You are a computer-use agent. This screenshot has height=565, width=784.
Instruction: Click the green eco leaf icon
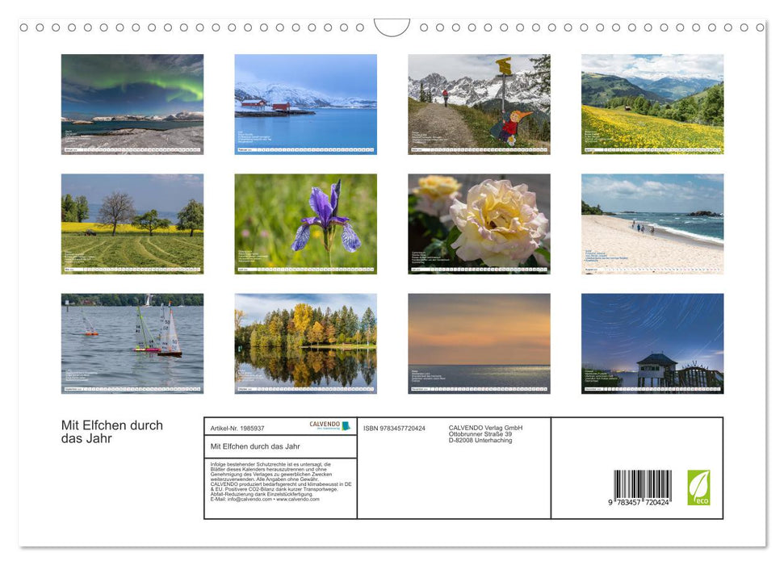click(698, 488)
